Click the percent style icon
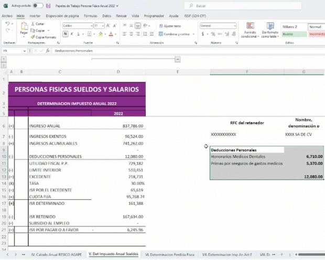325x260 pixels. pyautogui.click(x=213, y=34)
